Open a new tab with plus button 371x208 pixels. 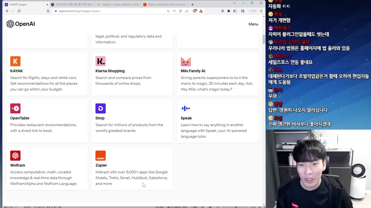point(192,4)
